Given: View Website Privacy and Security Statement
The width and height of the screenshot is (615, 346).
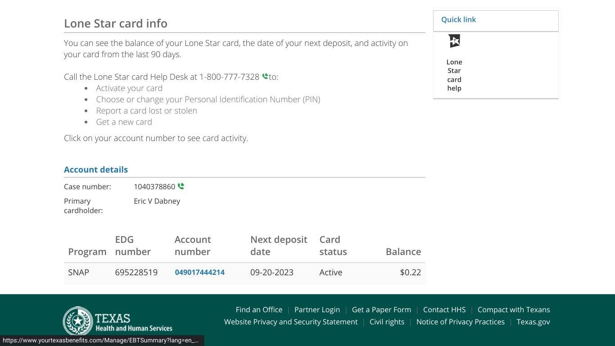Looking at the screenshot, I should pyautogui.click(x=291, y=322).
